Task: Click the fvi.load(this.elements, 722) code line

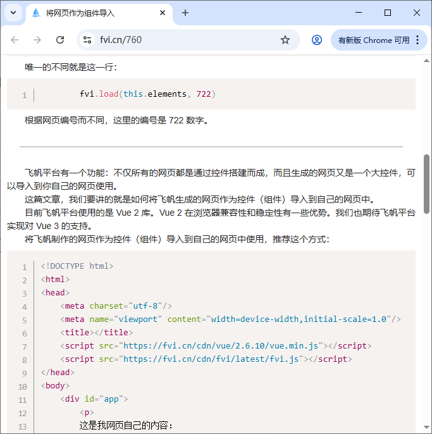Action: pos(147,94)
